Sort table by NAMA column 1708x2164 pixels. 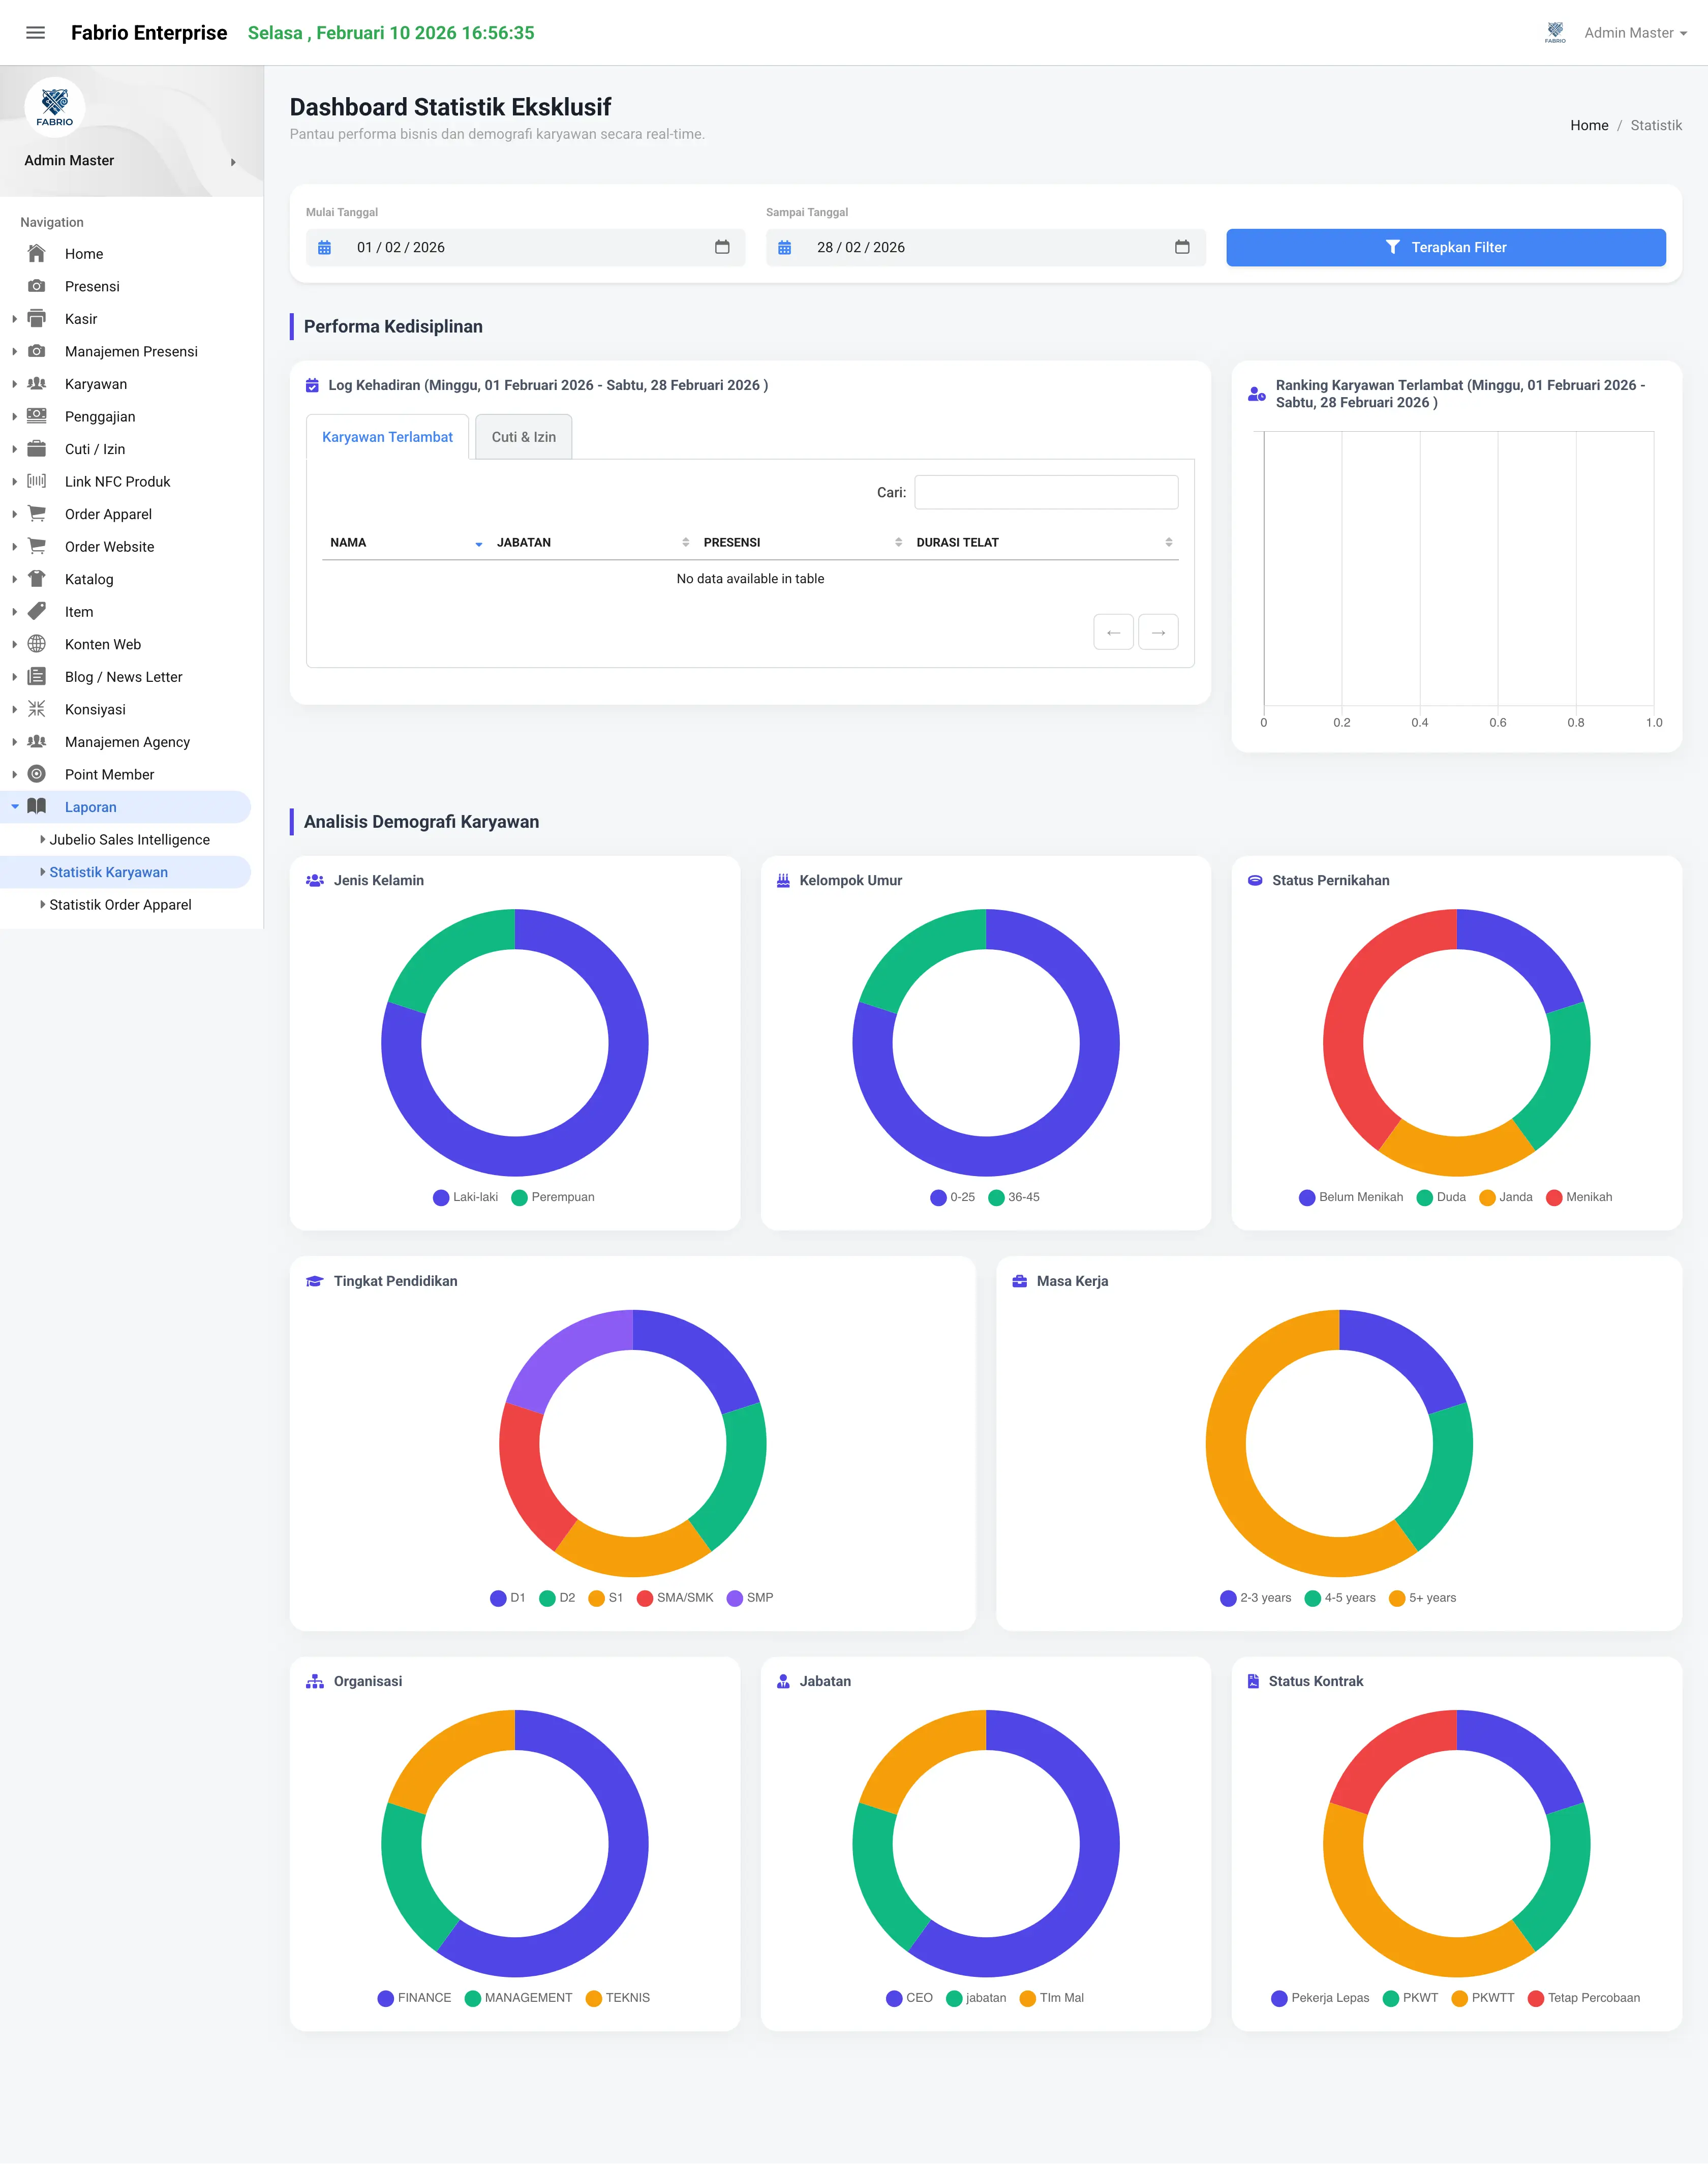pos(405,542)
